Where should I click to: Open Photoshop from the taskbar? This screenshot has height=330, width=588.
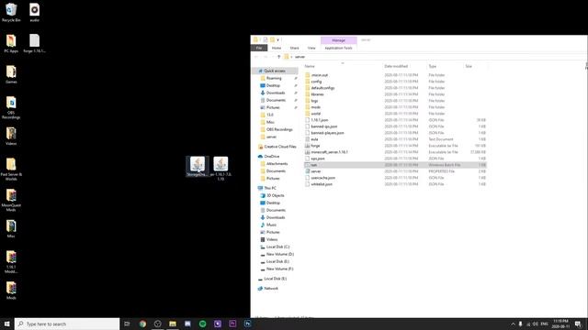click(247, 324)
